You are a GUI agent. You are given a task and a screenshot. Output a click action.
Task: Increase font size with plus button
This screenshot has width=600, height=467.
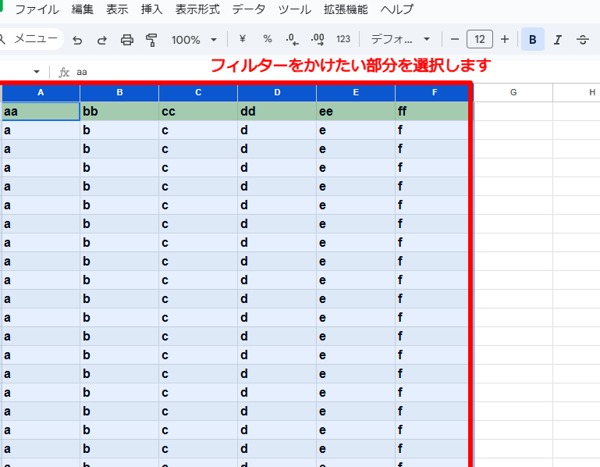coord(505,39)
